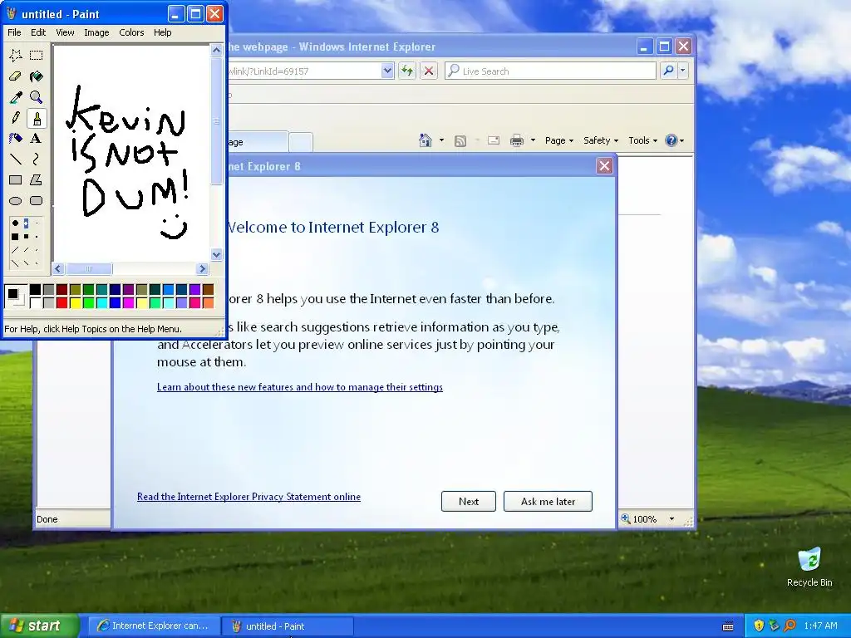Click the Print icon in IE toolbar
The width and height of the screenshot is (851, 638).
coord(517,140)
